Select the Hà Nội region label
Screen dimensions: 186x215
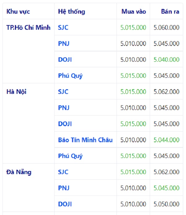[x=16, y=92]
